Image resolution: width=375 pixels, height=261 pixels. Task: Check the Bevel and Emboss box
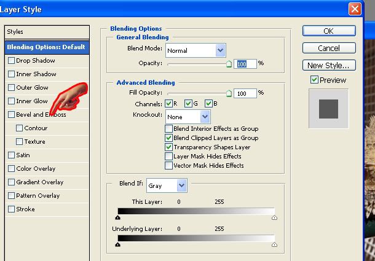click(x=11, y=114)
